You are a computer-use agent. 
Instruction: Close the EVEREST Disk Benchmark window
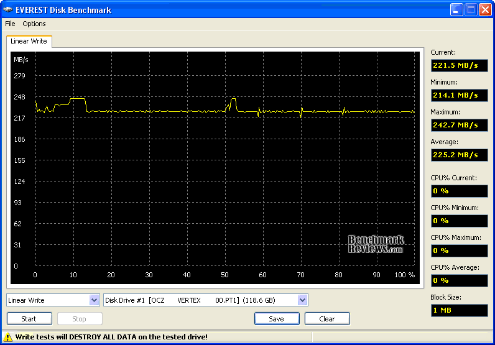coord(485,10)
